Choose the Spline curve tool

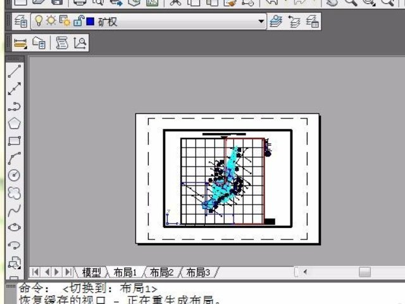point(14,209)
